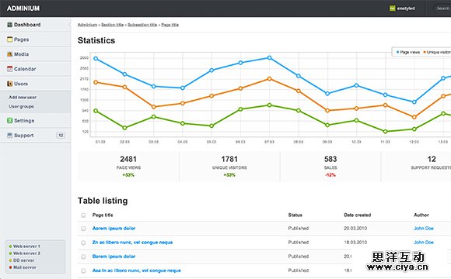Screen dimensions: 451x279
Task: Click blue chart point at 07.03
Action: [x=269, y=58]
